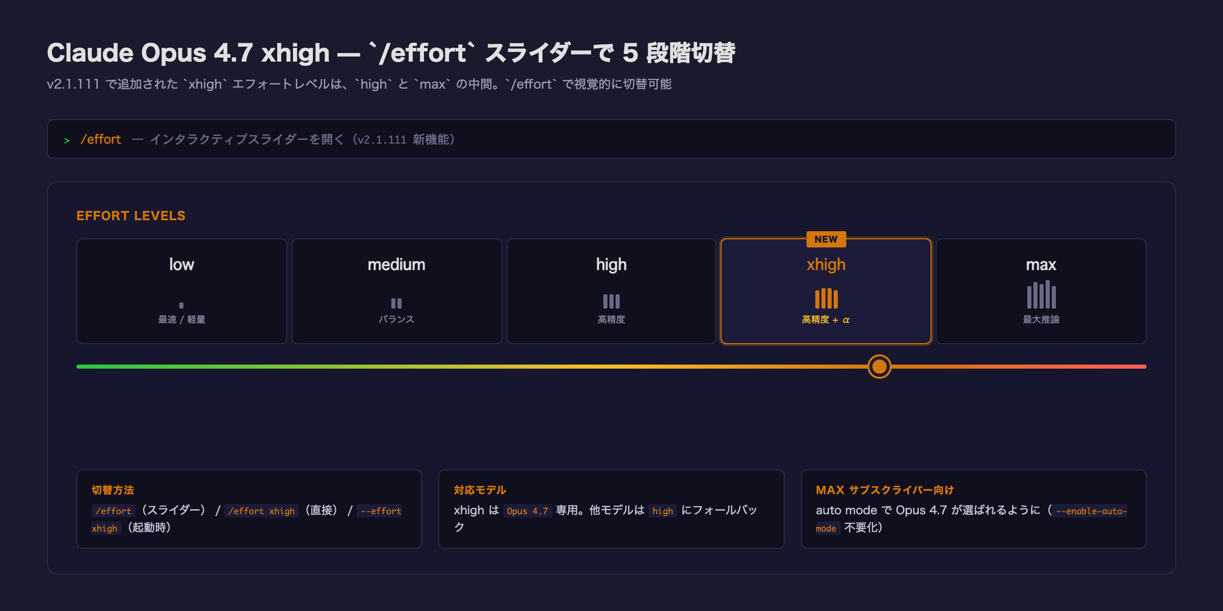This screenshot has width=1223, height=611.
Task: Click the two-bar icon in medium card
Action: 396,303
